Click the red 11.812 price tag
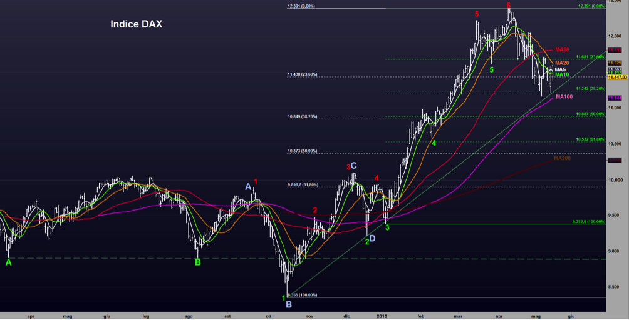This screenshot has height=320, width=629. click(x=615, y=50)
